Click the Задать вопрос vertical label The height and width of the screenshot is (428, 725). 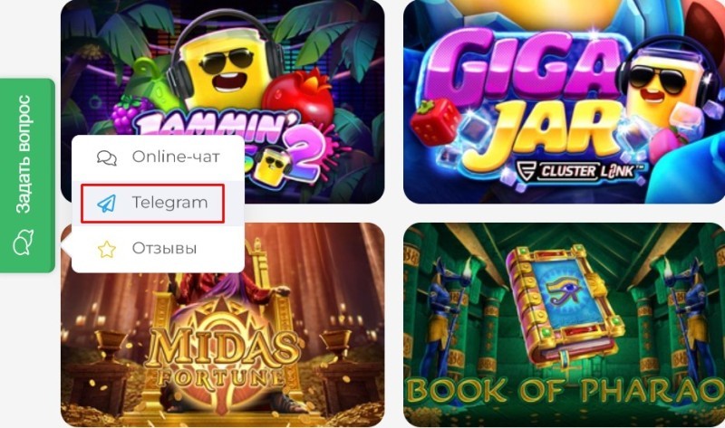click(x=24, y=154)
